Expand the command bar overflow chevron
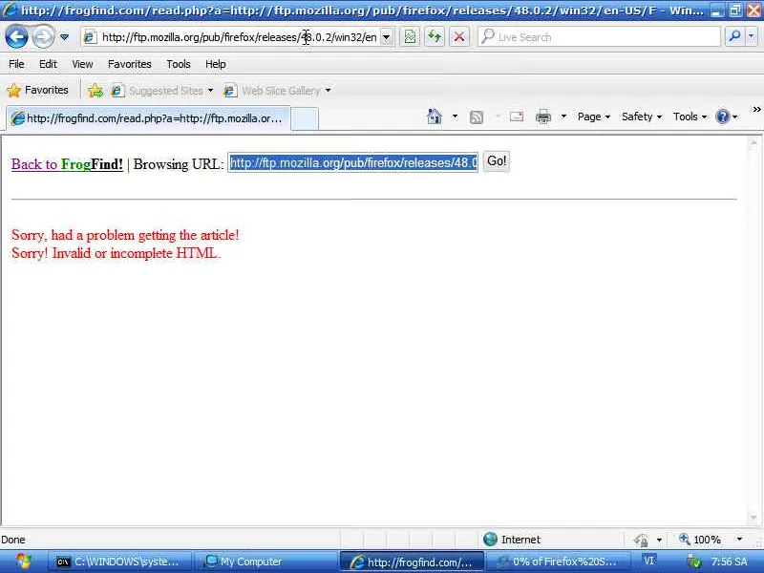Image resolution: width=764 pixels, height=573 pixels. click(756, 109)
